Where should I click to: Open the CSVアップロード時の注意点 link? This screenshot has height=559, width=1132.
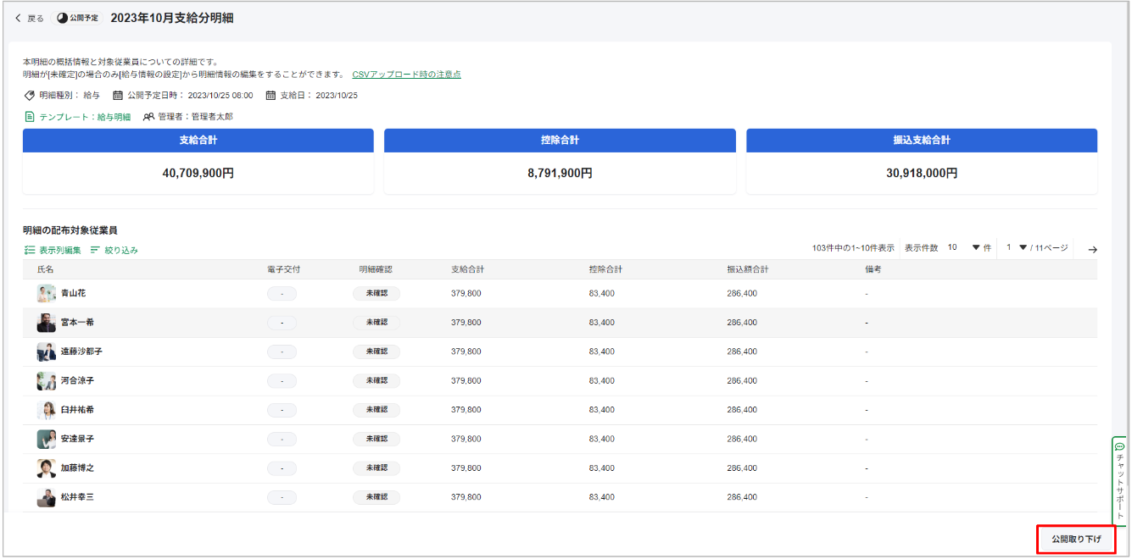click(406, 75)
